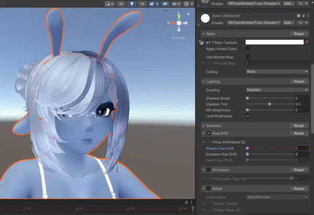Click the Main Texture color picker eyedropper

point(307,42)
